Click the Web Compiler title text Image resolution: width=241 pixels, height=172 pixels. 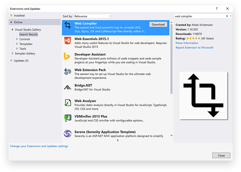[x=86, y=23]
